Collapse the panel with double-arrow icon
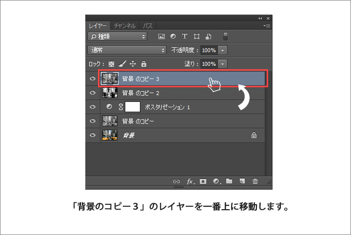Image resolution: width=351 pixels, height=235 pixels. (x=260, y=19)
